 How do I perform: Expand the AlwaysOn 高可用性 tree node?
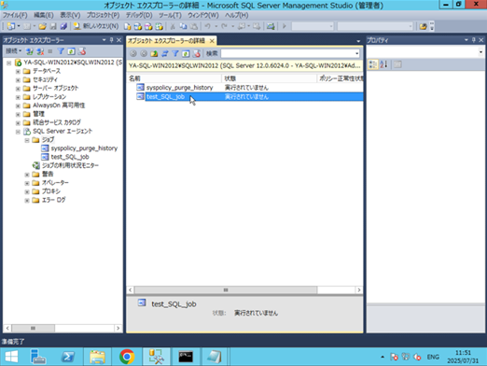18,106
